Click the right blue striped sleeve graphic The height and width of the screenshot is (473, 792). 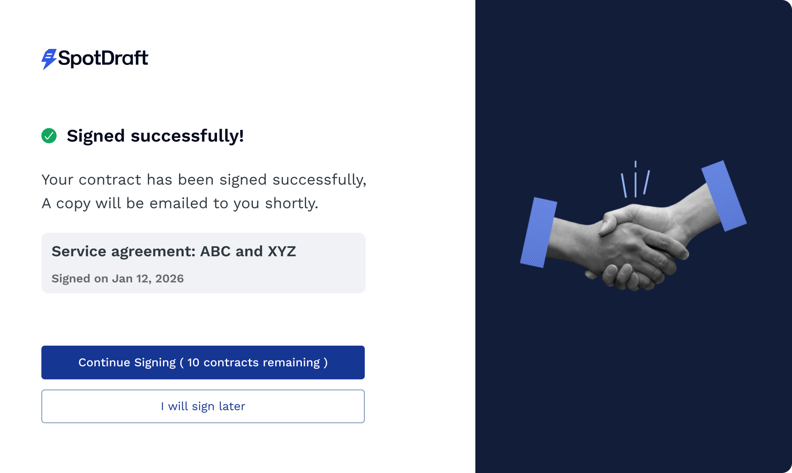(724, 196)
